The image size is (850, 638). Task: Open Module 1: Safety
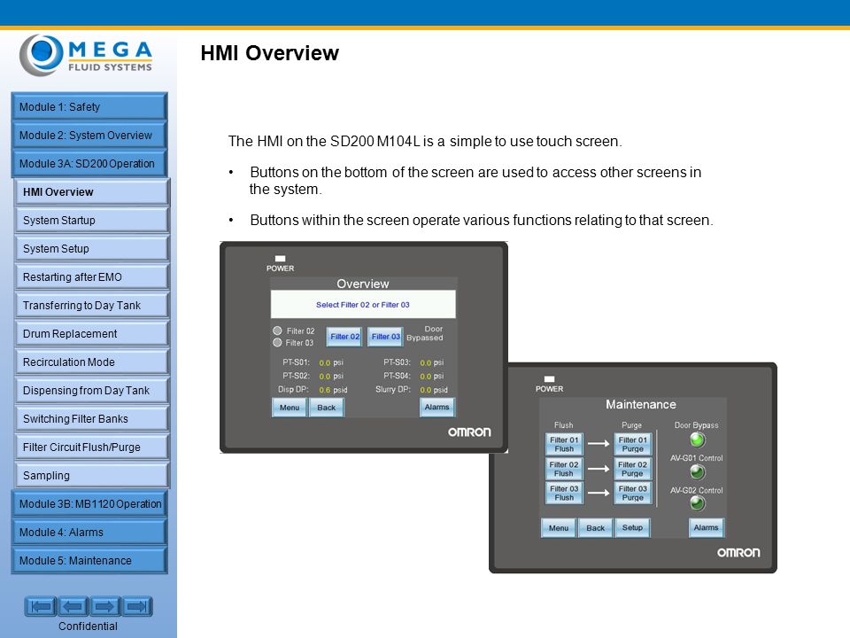tap(89, 106)
